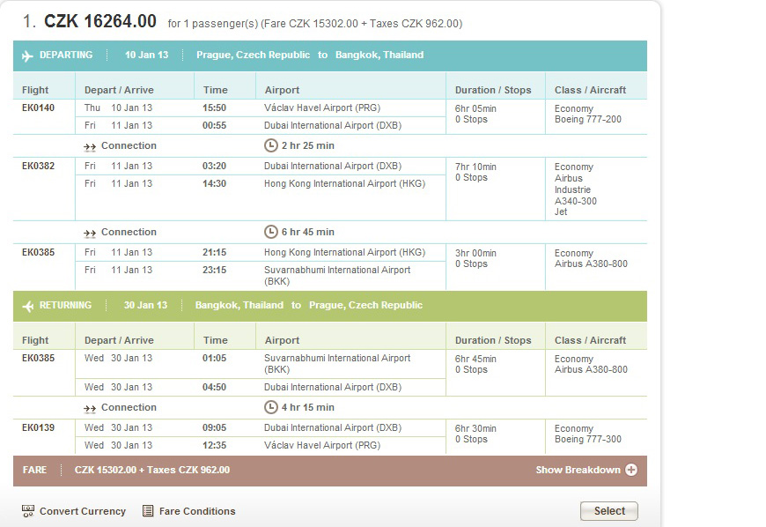The width and height of the screenshot is (766, 527).
Task: Click connection arrows icon after flight EK0140
Action: [90, 146]
